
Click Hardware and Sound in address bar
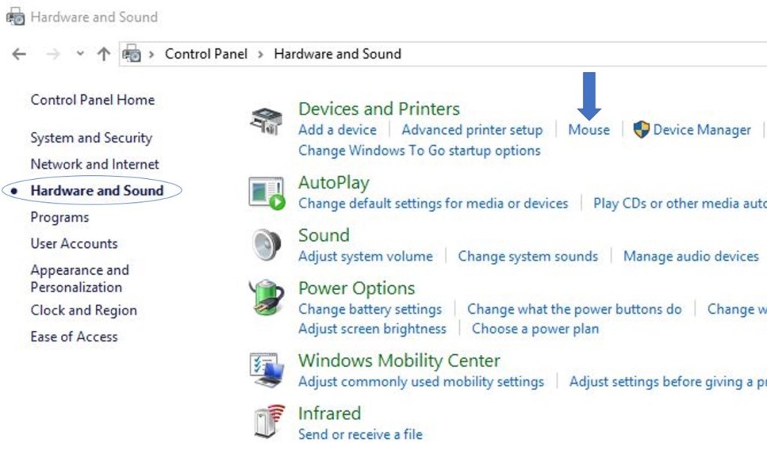337,54
